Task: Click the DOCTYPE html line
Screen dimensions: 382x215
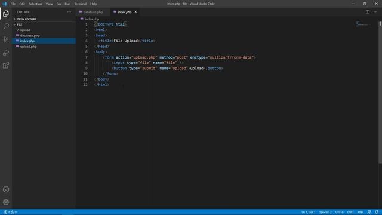Action: [x=110, y=24]
